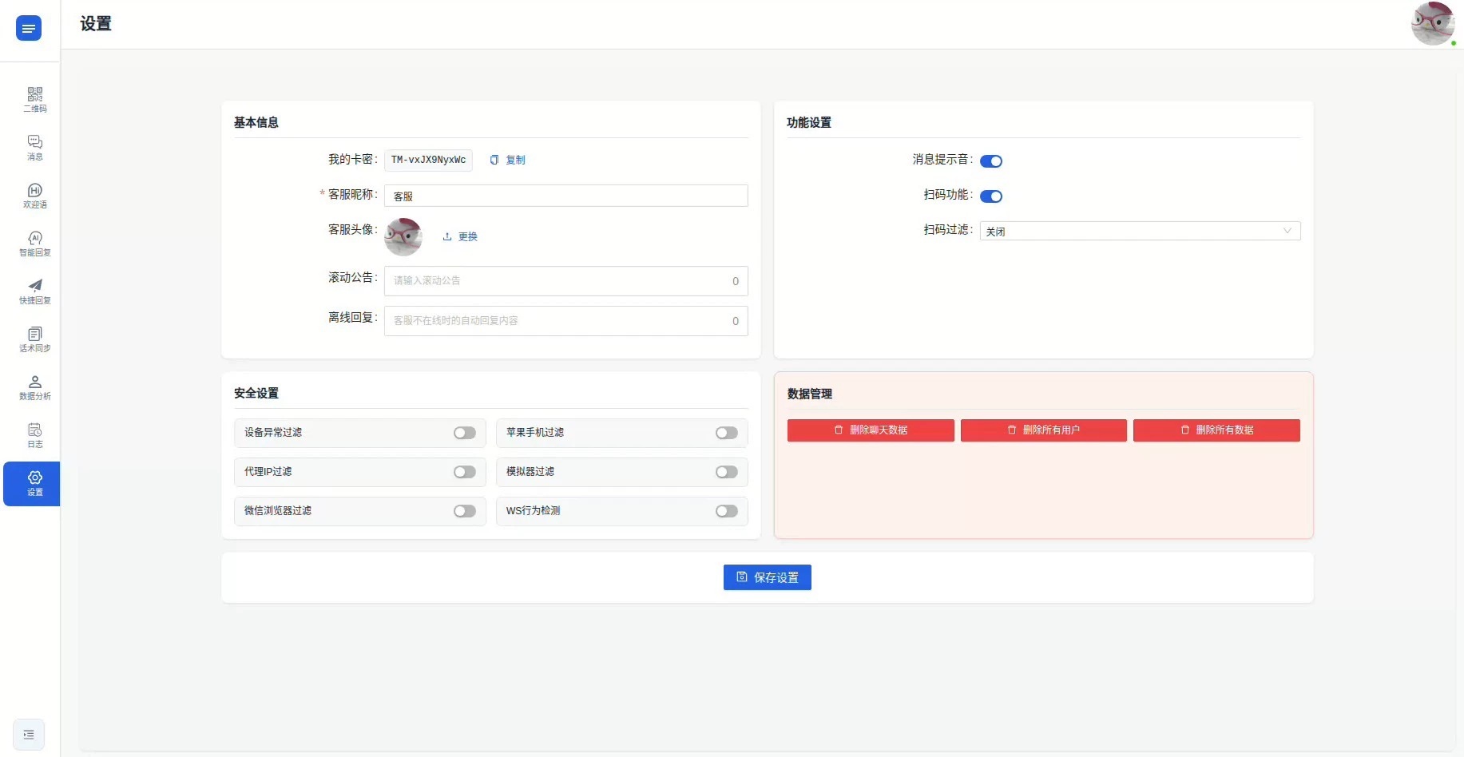Screen dimensions: 1464x757
Task: Click the 客服头像 avatar image
Action: (403, 237)
